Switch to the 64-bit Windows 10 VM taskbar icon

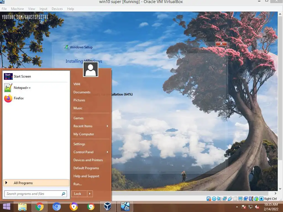[125, 206]
